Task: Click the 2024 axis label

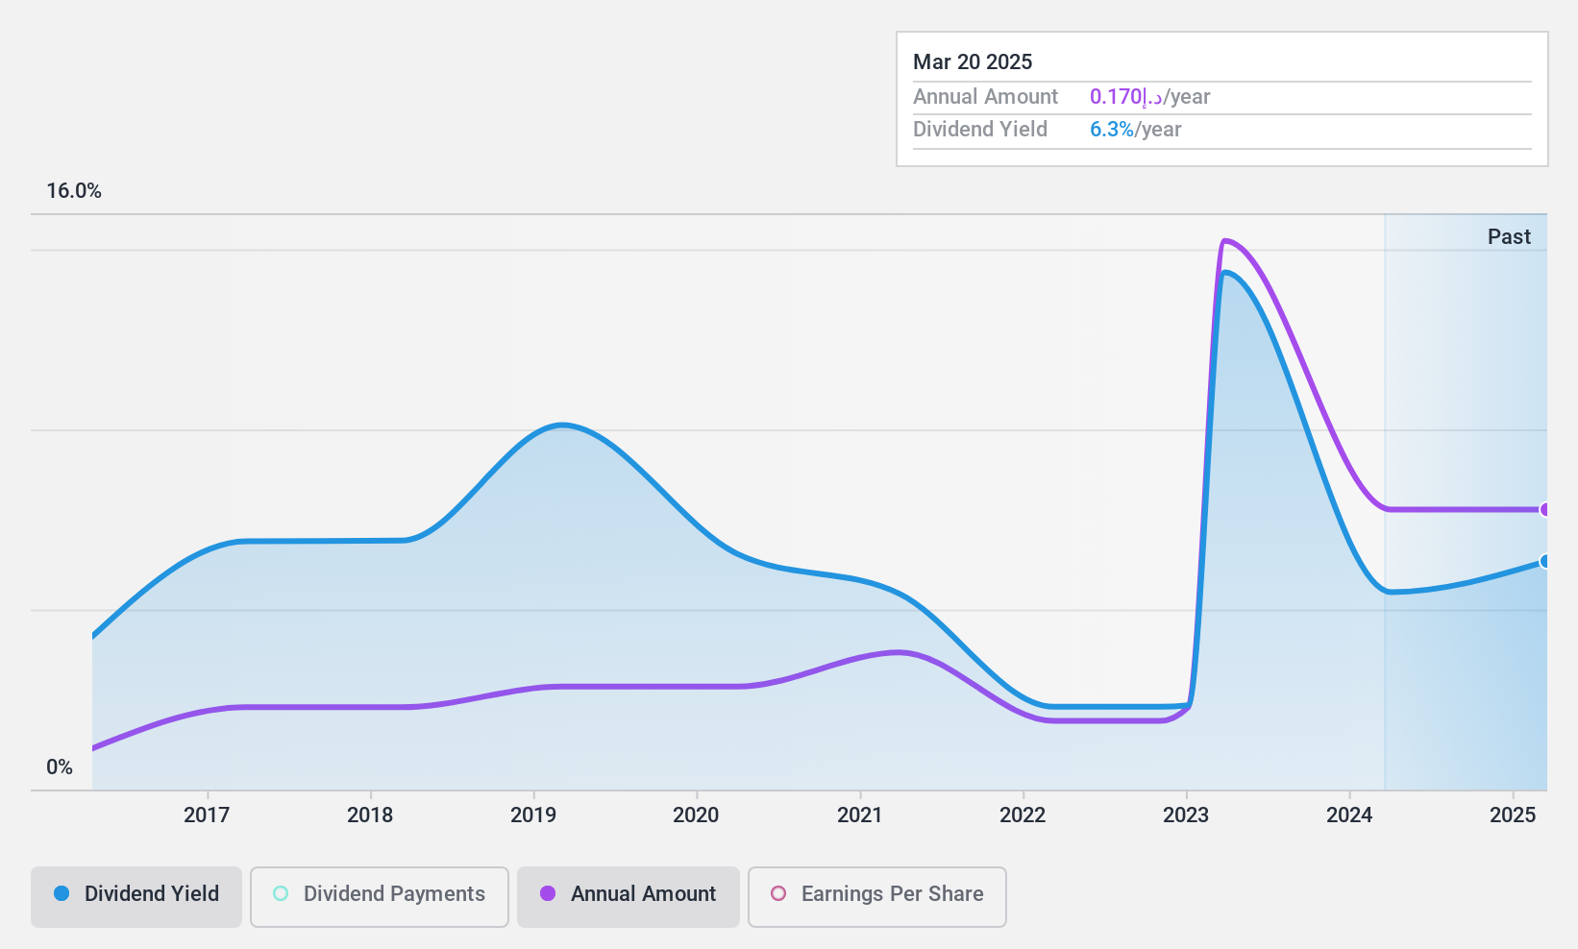Action: (1349, 815)
